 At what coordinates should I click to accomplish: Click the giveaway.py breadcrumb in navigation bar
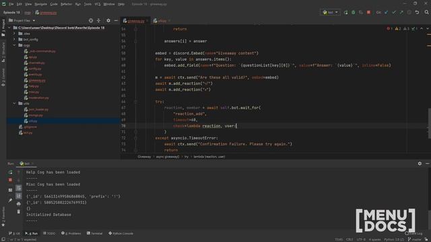point(46,13)
